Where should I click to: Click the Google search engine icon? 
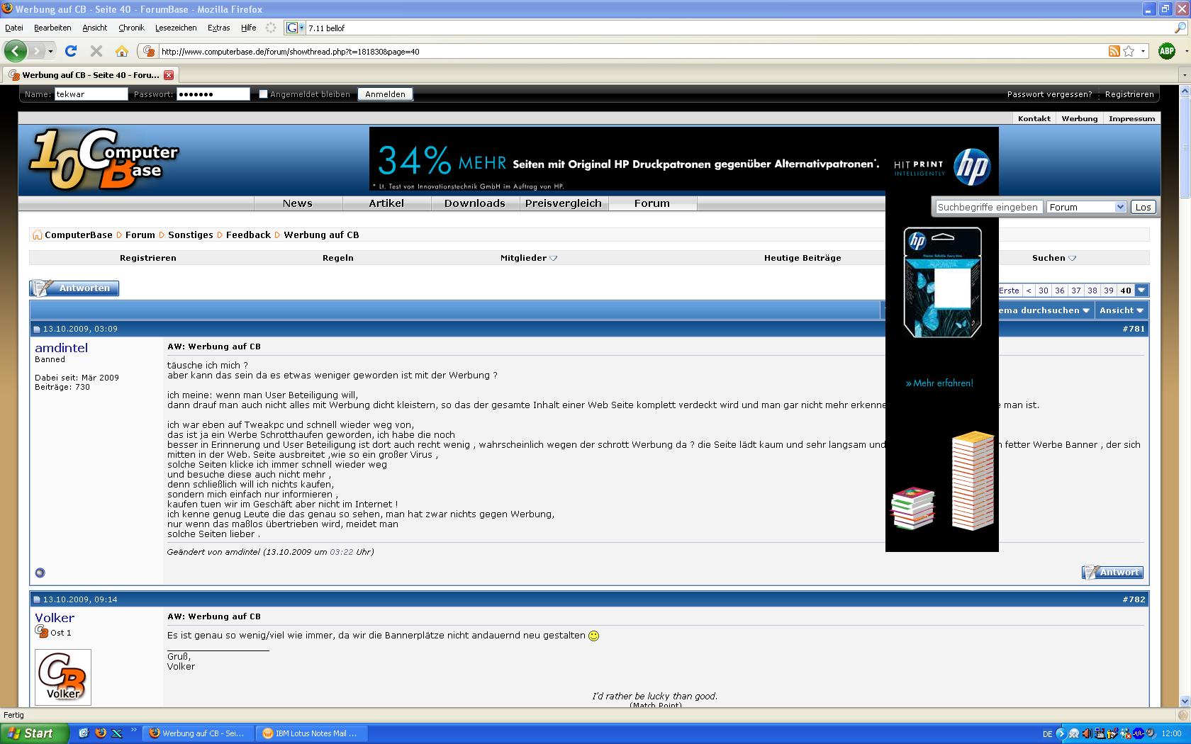291,28
